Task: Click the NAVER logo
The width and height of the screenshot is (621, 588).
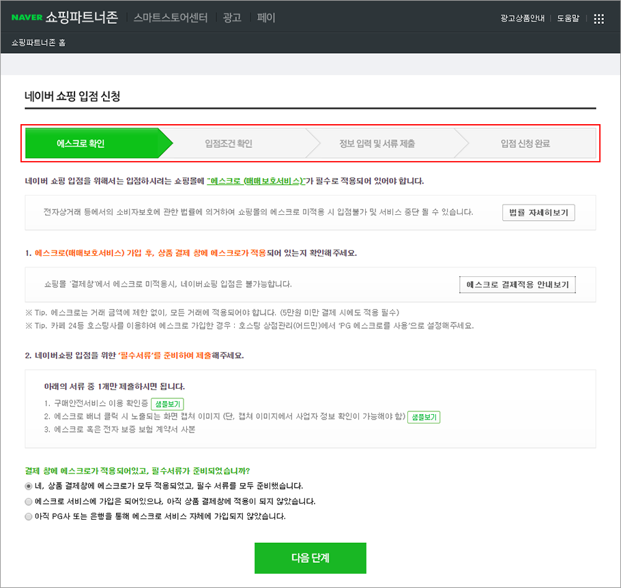Action: click(x=27, y=18)
